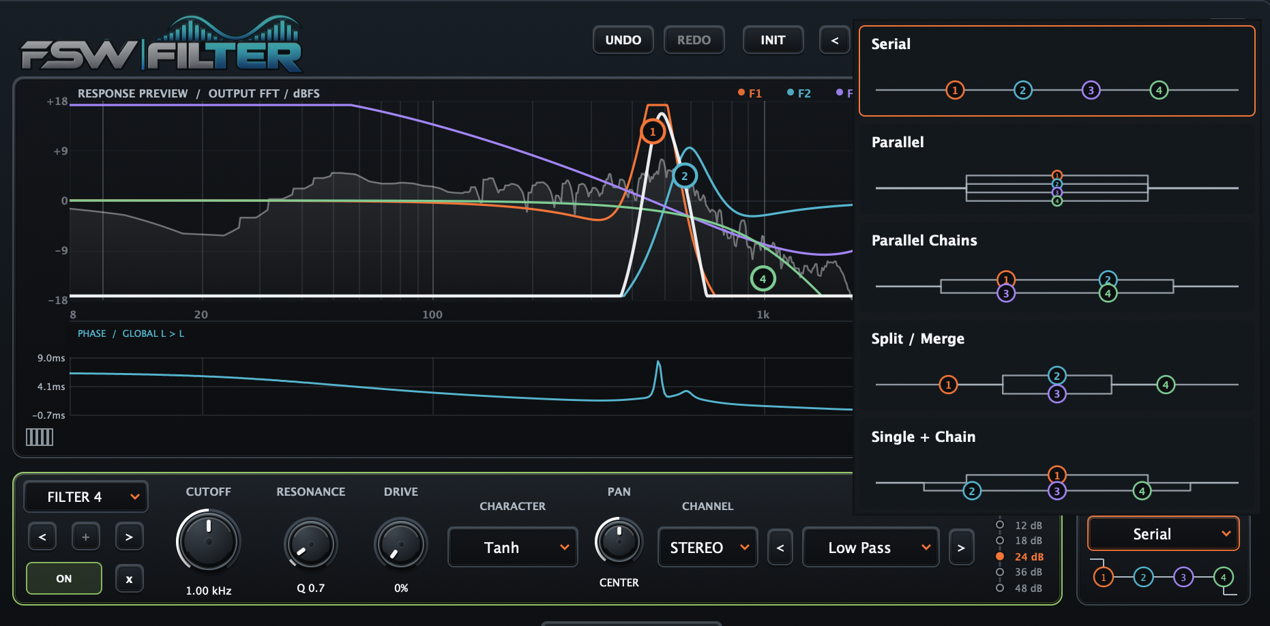This screenshot has height=626, width=1270.
Task: Remove filter with the x button
Action: click(x=129, y=579)
